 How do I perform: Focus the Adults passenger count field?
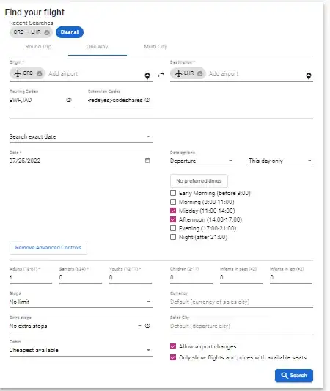click(31, 277)
